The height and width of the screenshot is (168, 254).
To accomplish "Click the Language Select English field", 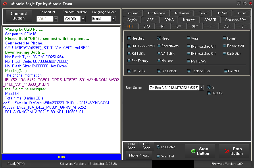I will click(101, 19).
